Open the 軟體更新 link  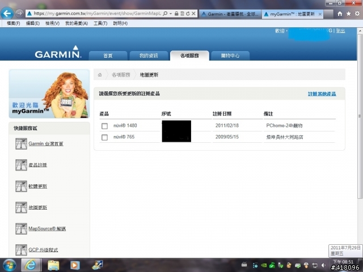(38, 186)
